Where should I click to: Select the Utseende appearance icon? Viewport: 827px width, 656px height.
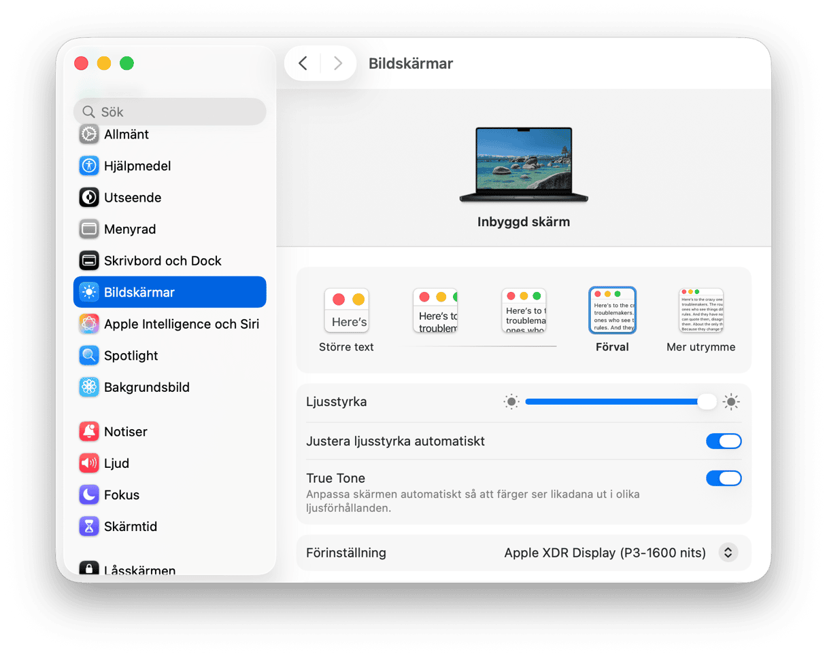tap(89, 198)
